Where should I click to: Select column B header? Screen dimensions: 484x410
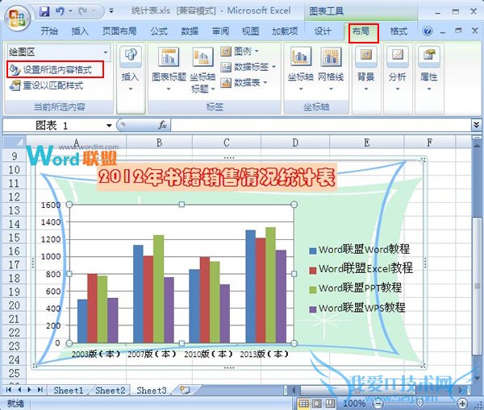coord(159,143)
